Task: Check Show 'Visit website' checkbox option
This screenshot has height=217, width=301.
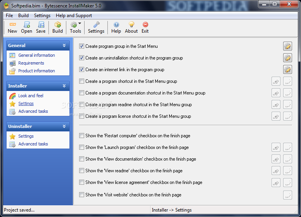Action: click(81, 195)
